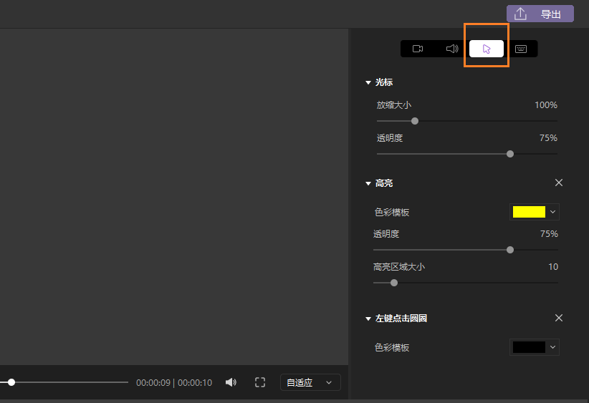Collapse the 光标 section
The width and height of the screenshot is (589, 403).
pos(368,82)
